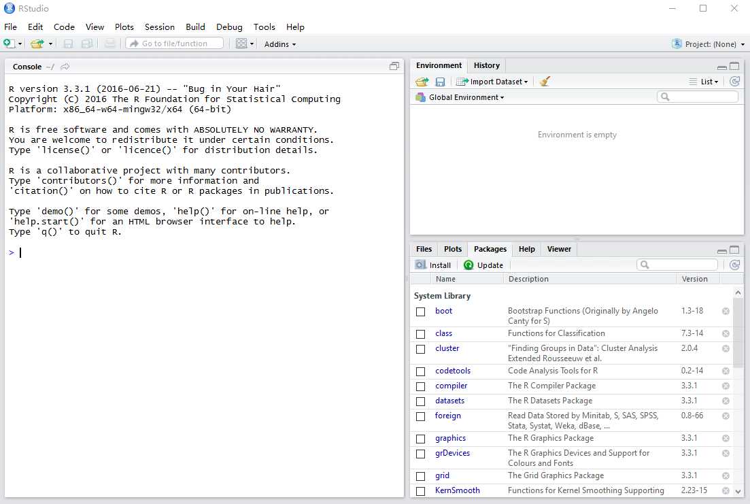Minimize the Environment pane
The width and height of the screenshot is (750, 504).
722,67
